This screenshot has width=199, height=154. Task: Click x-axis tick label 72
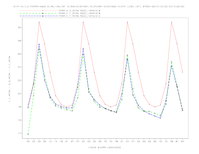tap(160, 141)
